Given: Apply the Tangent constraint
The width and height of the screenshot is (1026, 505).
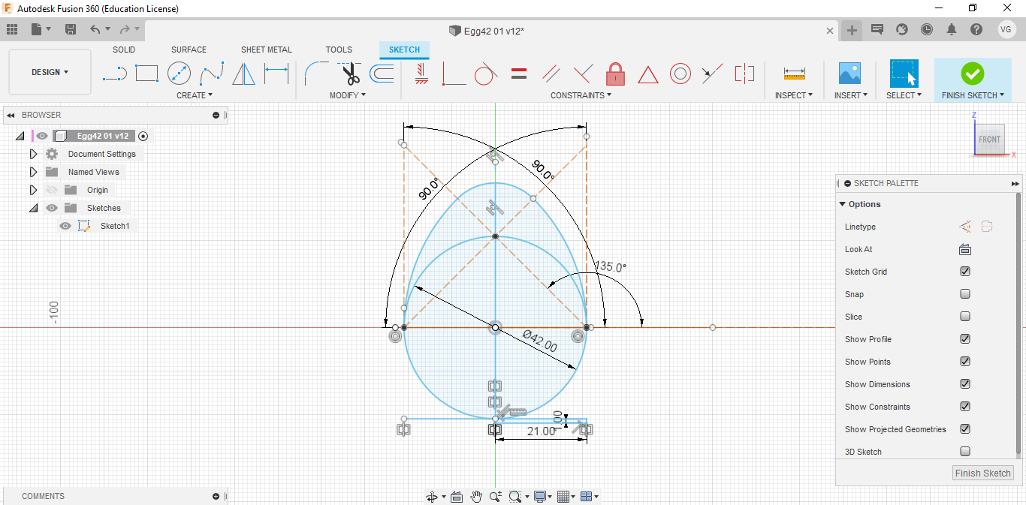Looking at the screenshot, I should pos(486,74).
